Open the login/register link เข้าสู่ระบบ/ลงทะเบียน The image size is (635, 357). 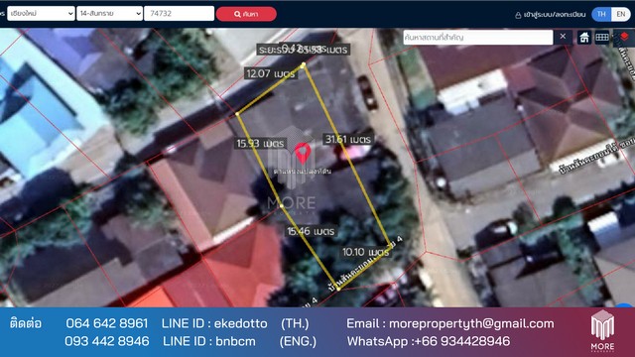pos(554,15)
